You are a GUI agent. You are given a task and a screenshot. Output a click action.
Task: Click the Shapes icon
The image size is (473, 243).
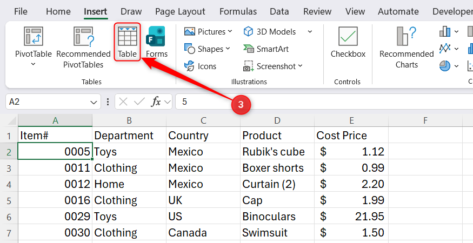189,49
